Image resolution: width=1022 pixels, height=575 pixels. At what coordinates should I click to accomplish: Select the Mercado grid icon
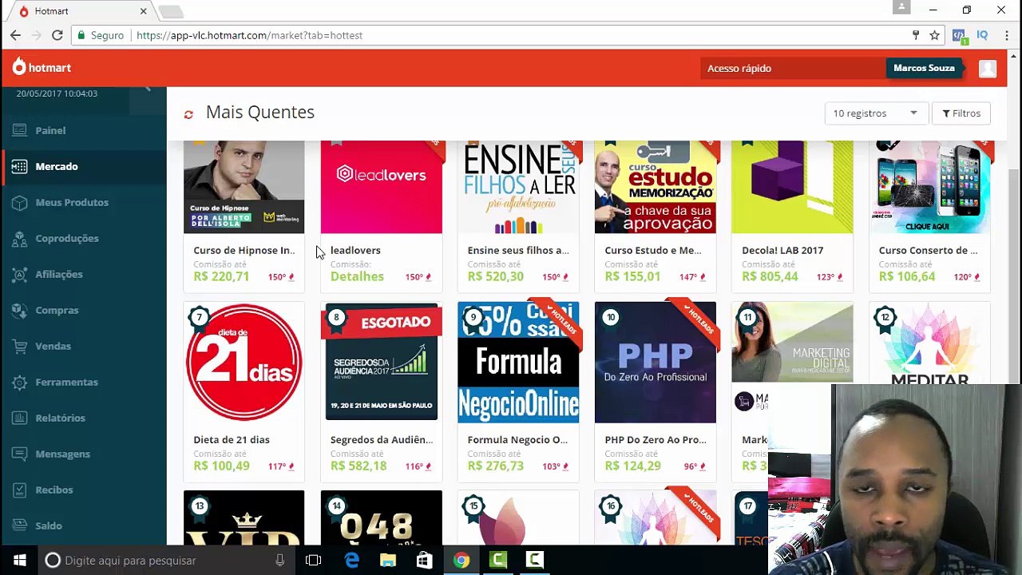click(x=20, y=166)
